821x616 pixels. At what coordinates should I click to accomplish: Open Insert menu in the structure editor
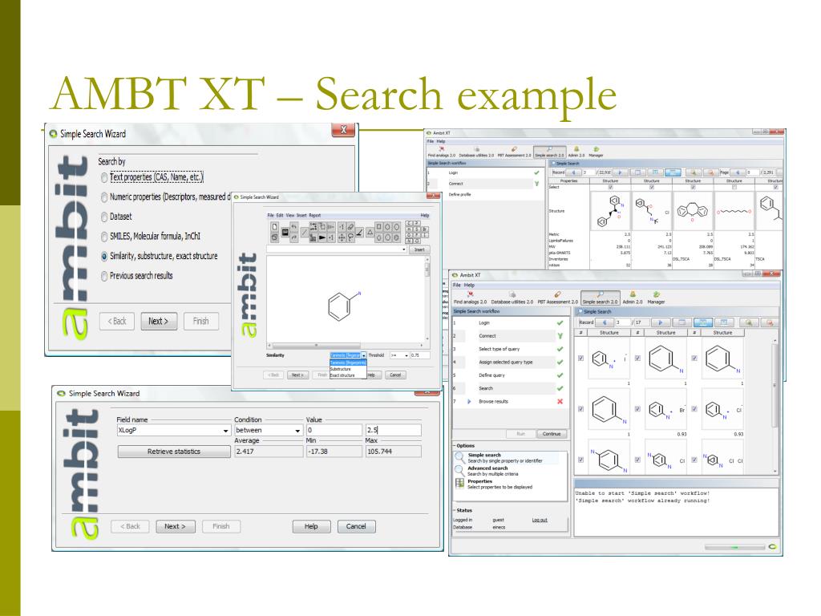pyautogui.click(x=301, y=215)
